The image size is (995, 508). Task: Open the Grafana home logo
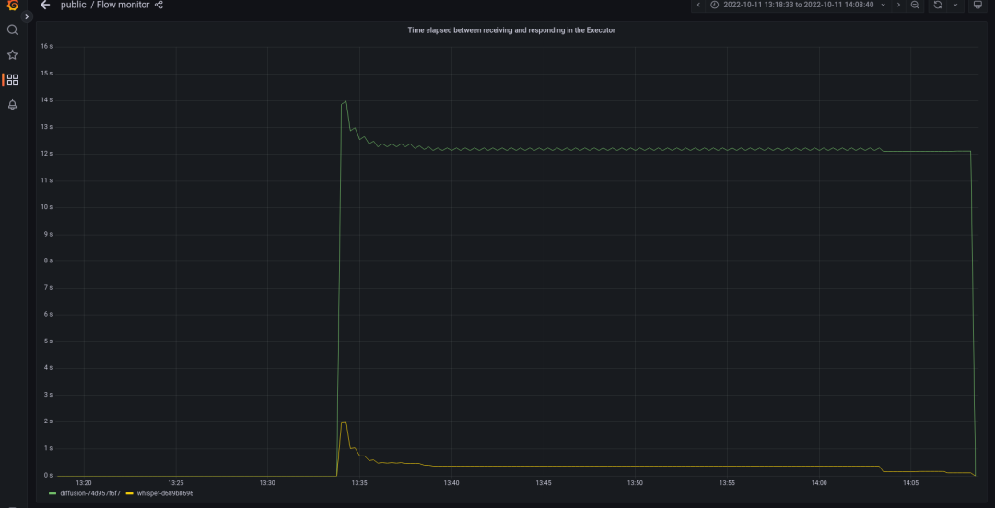click(12, 6)
